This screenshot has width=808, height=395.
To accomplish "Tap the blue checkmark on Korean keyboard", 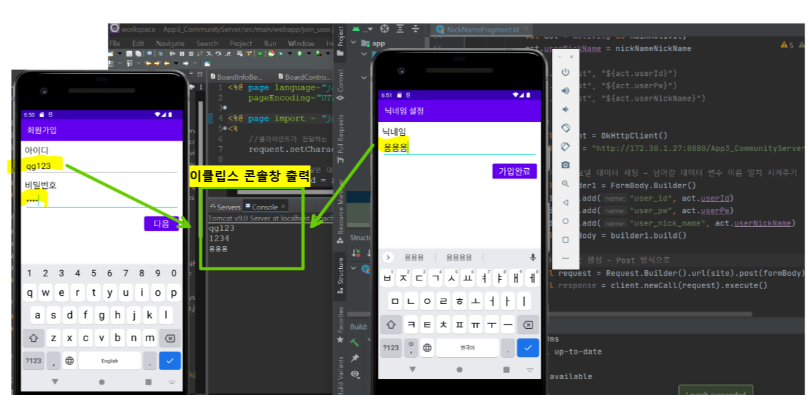I will (x=528, y=347).
